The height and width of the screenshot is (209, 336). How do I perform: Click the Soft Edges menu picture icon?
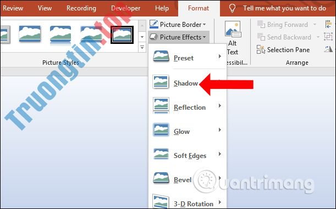[x=161, y=154]
